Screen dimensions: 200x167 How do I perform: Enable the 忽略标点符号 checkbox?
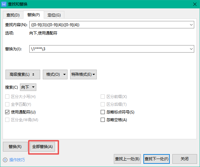pos(103,112)
